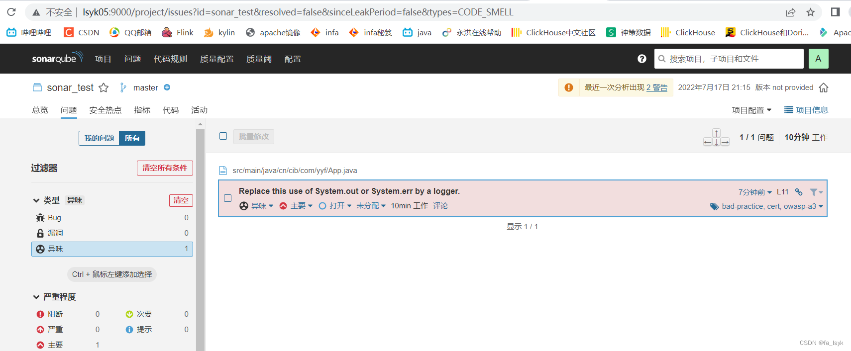Open 项目 in top navigation
The image size is (851, 351).
[103, 59]
